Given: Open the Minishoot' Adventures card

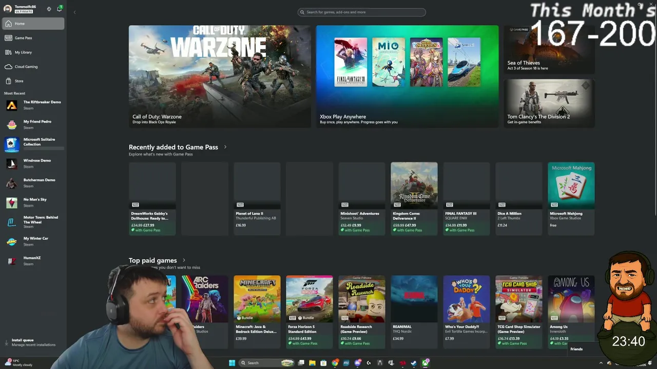Looking at the screenshot, I should 362,199.
